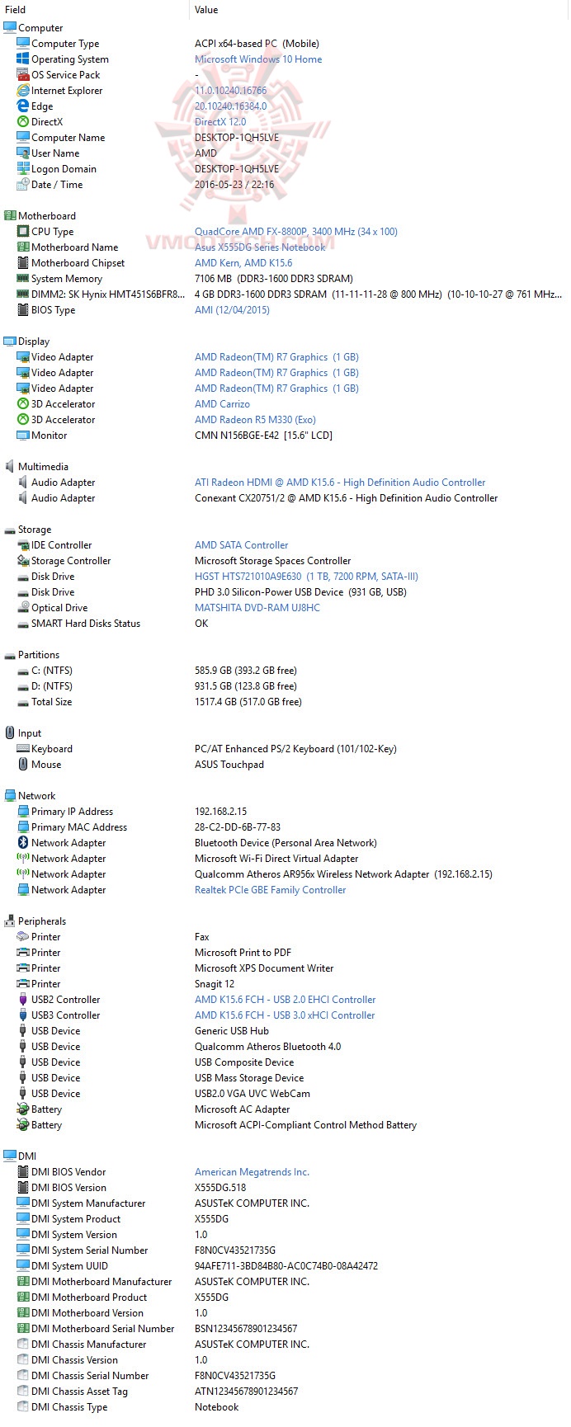This screenshot has width=571, height=1427.
Task: Click the User Name person icon
Action: (23, 153)
